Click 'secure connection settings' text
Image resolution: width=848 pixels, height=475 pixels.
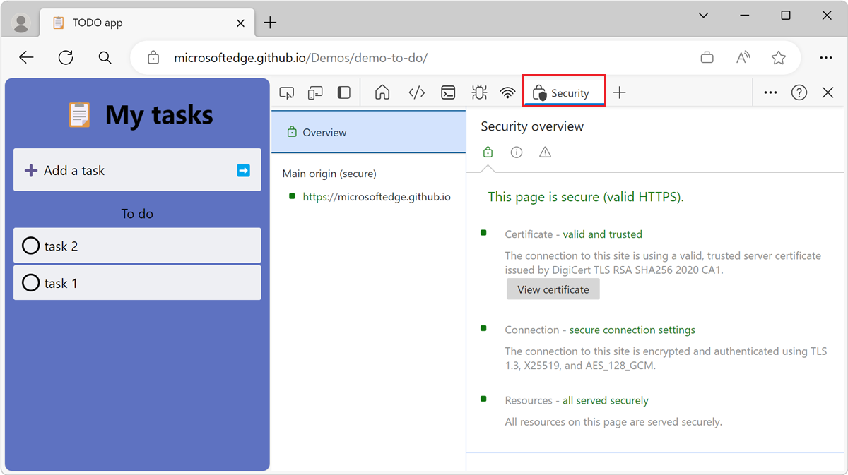tap(632, 330)
